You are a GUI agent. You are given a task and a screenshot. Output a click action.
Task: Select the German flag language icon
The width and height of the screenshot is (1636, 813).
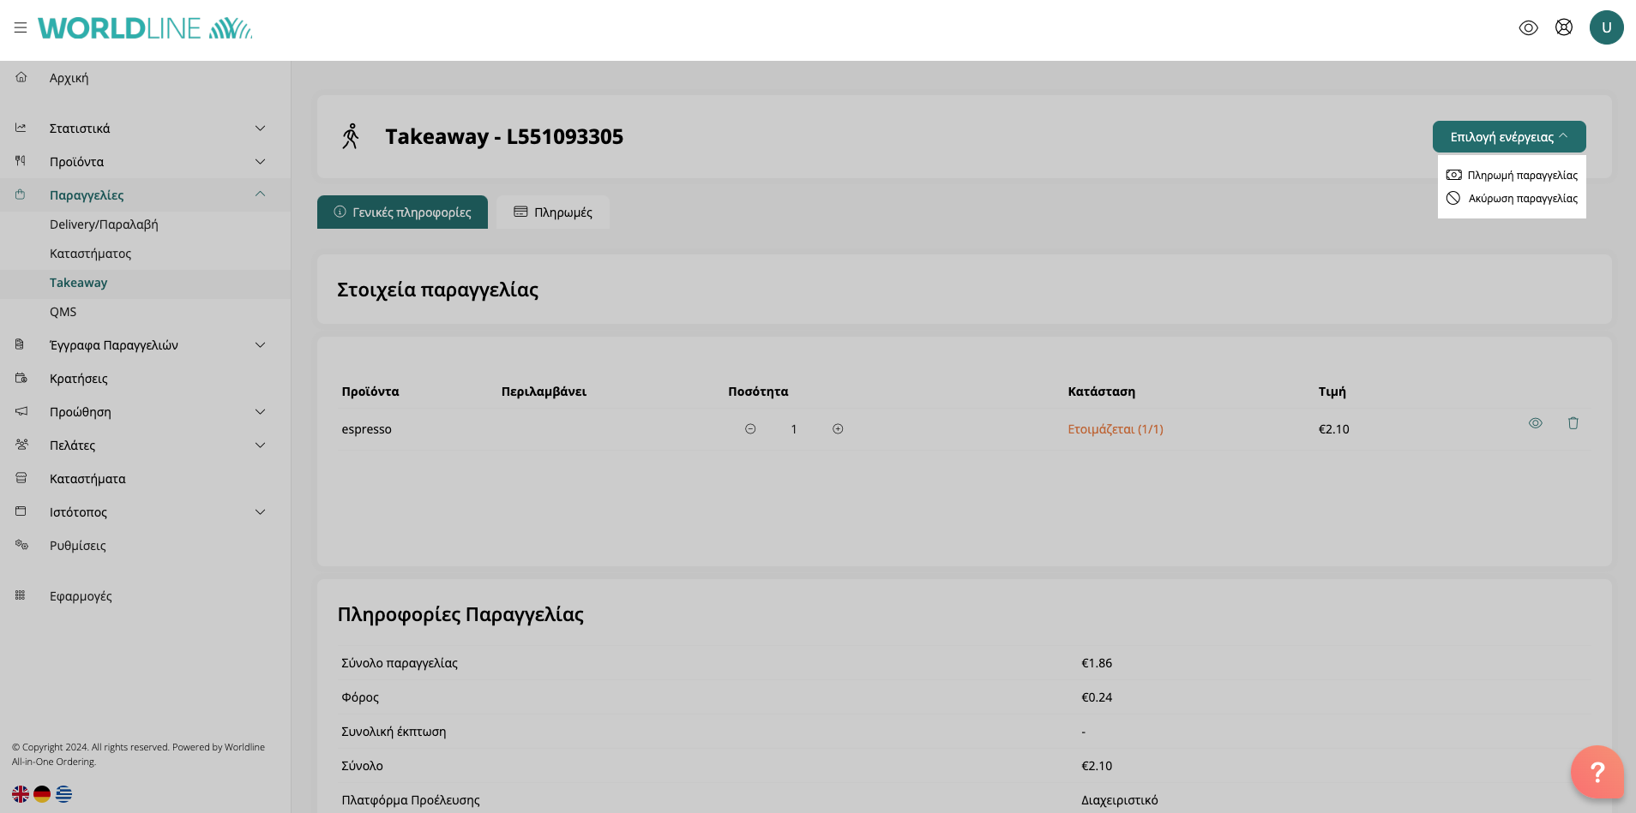pyautogui.click(x=42, y=794)
